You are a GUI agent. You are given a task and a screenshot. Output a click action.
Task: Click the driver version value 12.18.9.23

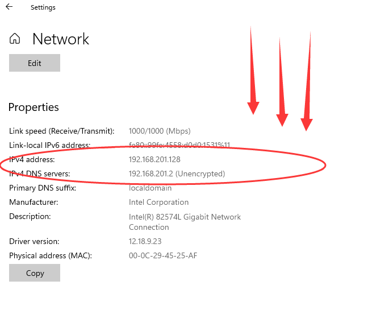[146, 242]
